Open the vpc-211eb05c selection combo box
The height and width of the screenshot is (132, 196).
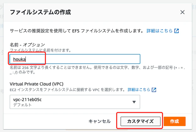pyautogui.click(x=75, y=102)
